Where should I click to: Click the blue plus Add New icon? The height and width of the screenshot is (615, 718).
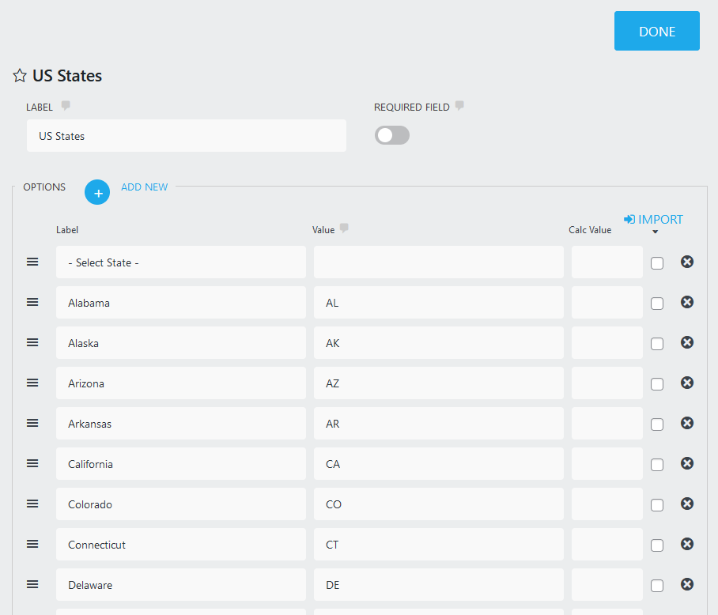[x=97, y=192]
